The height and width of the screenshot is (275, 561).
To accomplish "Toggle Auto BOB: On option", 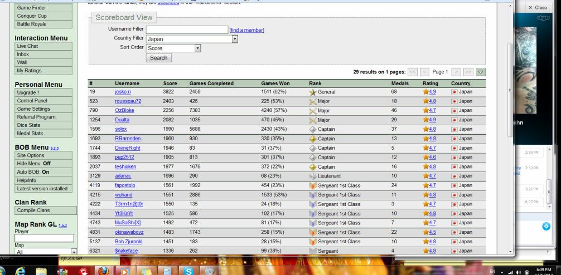I will click(x=43, y=172).
